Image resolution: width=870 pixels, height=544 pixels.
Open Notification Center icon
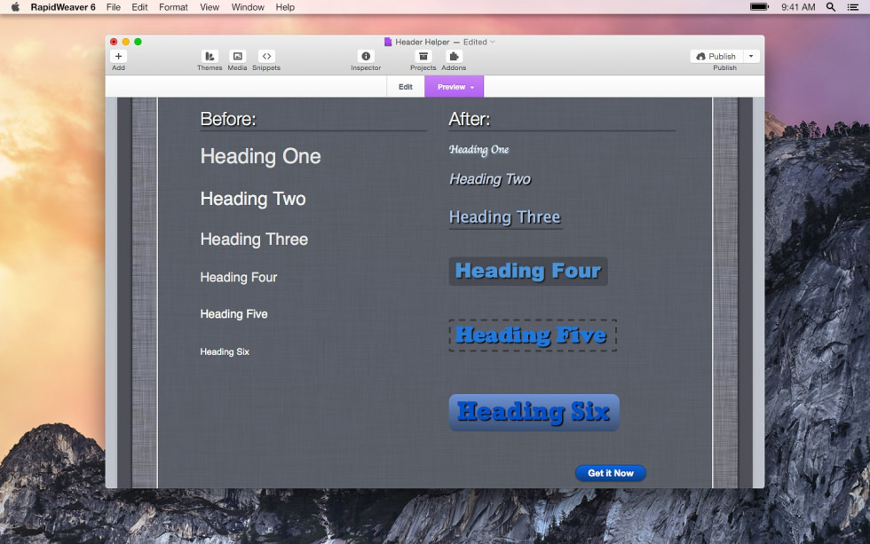point(853,6)
